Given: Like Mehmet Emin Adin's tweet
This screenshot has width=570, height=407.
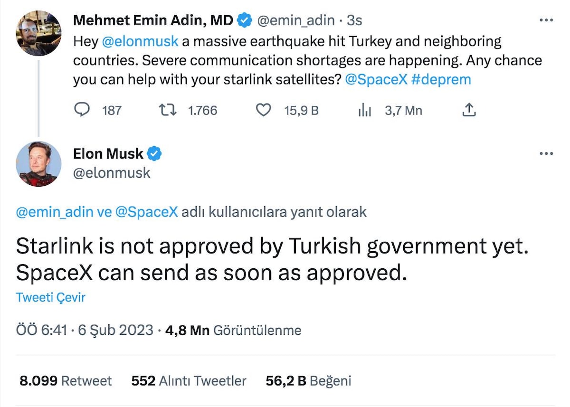Looking at the screenshot, I should click(x=263, y=110).
